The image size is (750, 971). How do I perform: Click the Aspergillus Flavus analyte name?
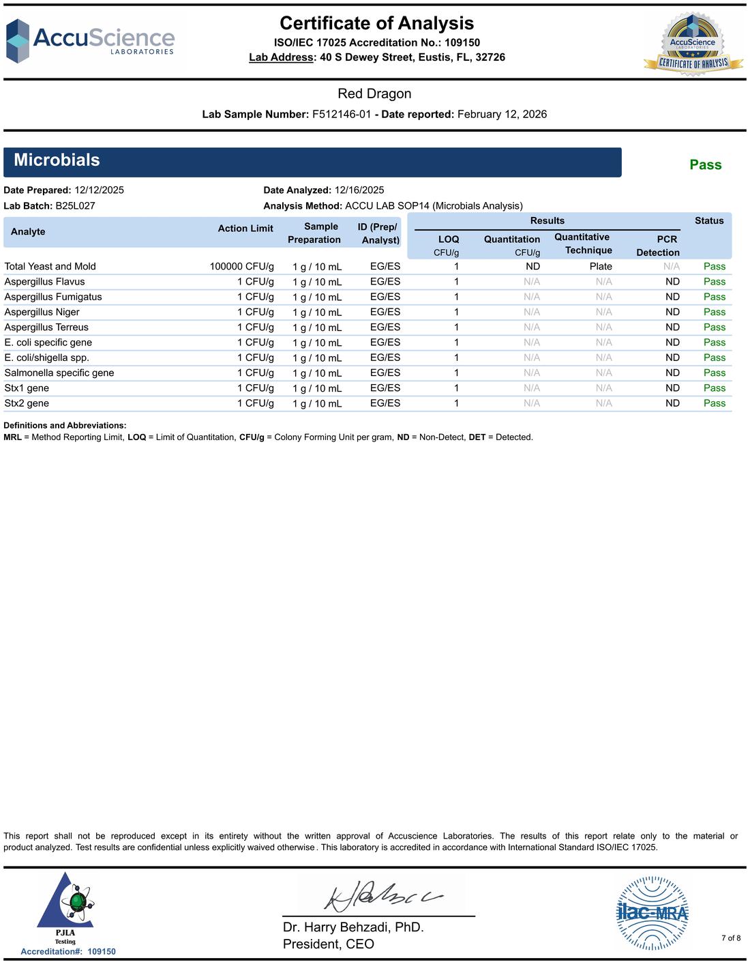(45, 282)
